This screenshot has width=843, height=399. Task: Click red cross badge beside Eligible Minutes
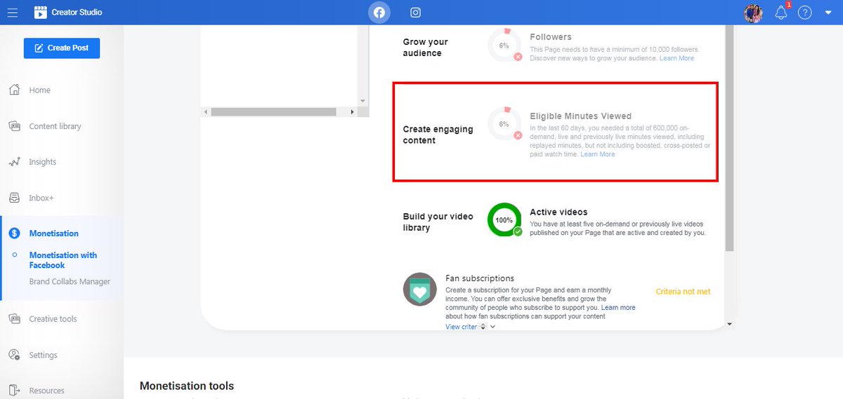coord(518,135)
